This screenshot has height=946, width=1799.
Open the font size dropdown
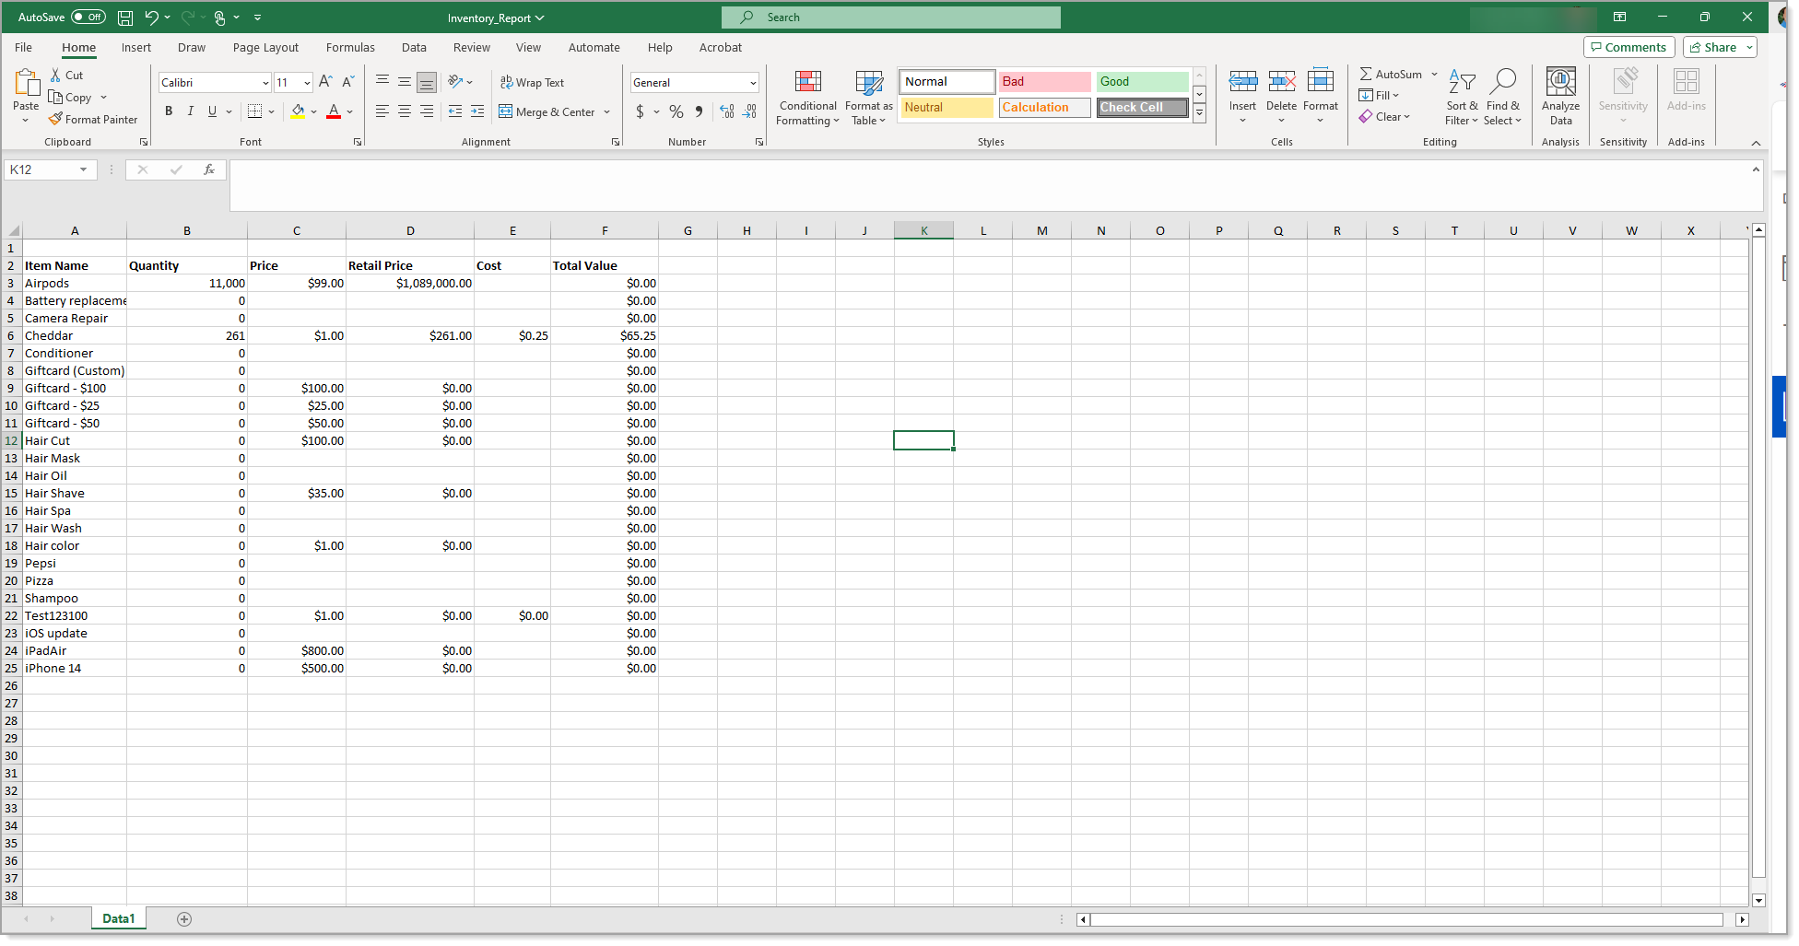pyautogui.click(x=307, y=83)
